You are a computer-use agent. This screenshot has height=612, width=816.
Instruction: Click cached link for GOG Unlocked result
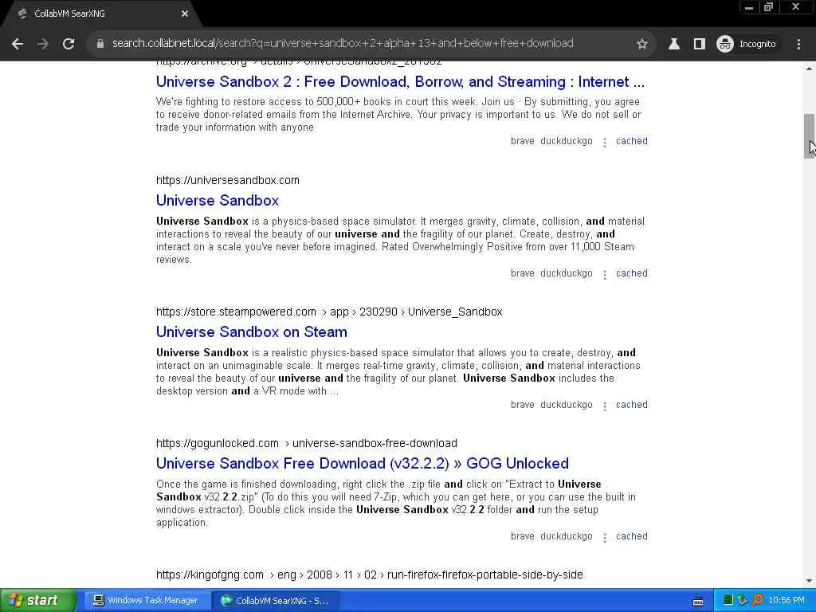coord(632,536)
